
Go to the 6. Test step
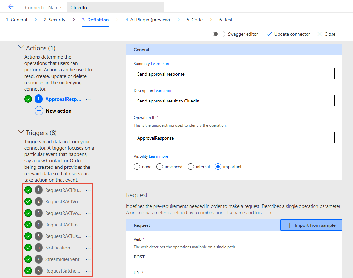pyautogui.click(x=226, y=20)
